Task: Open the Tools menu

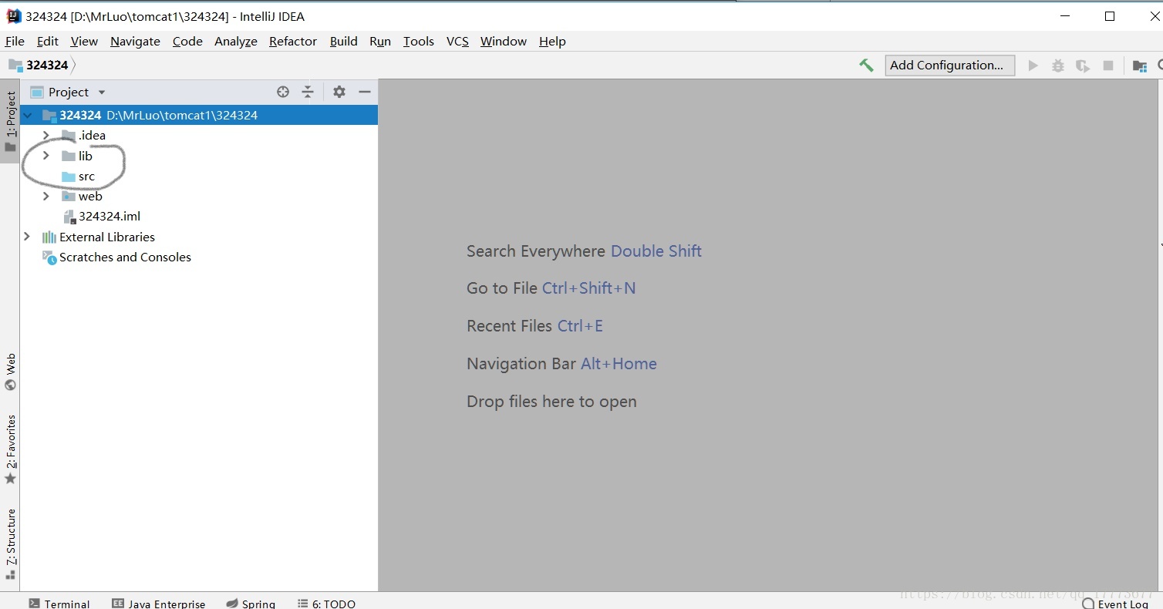Action: click(419, 42)
